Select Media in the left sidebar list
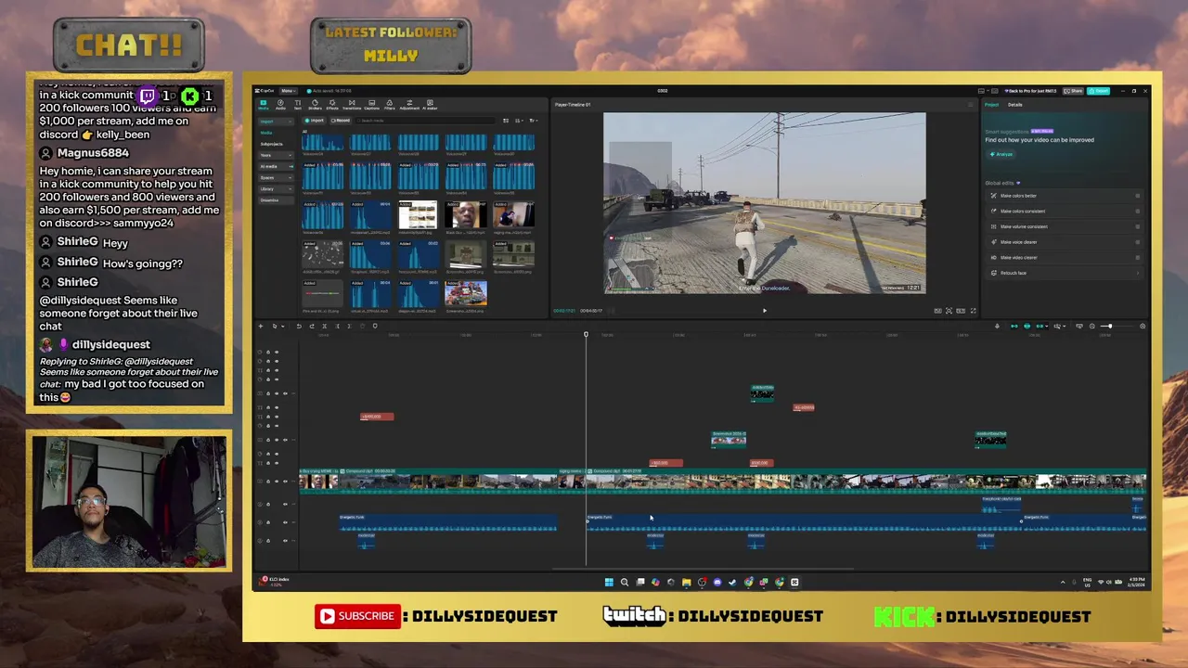 (266, 133)
